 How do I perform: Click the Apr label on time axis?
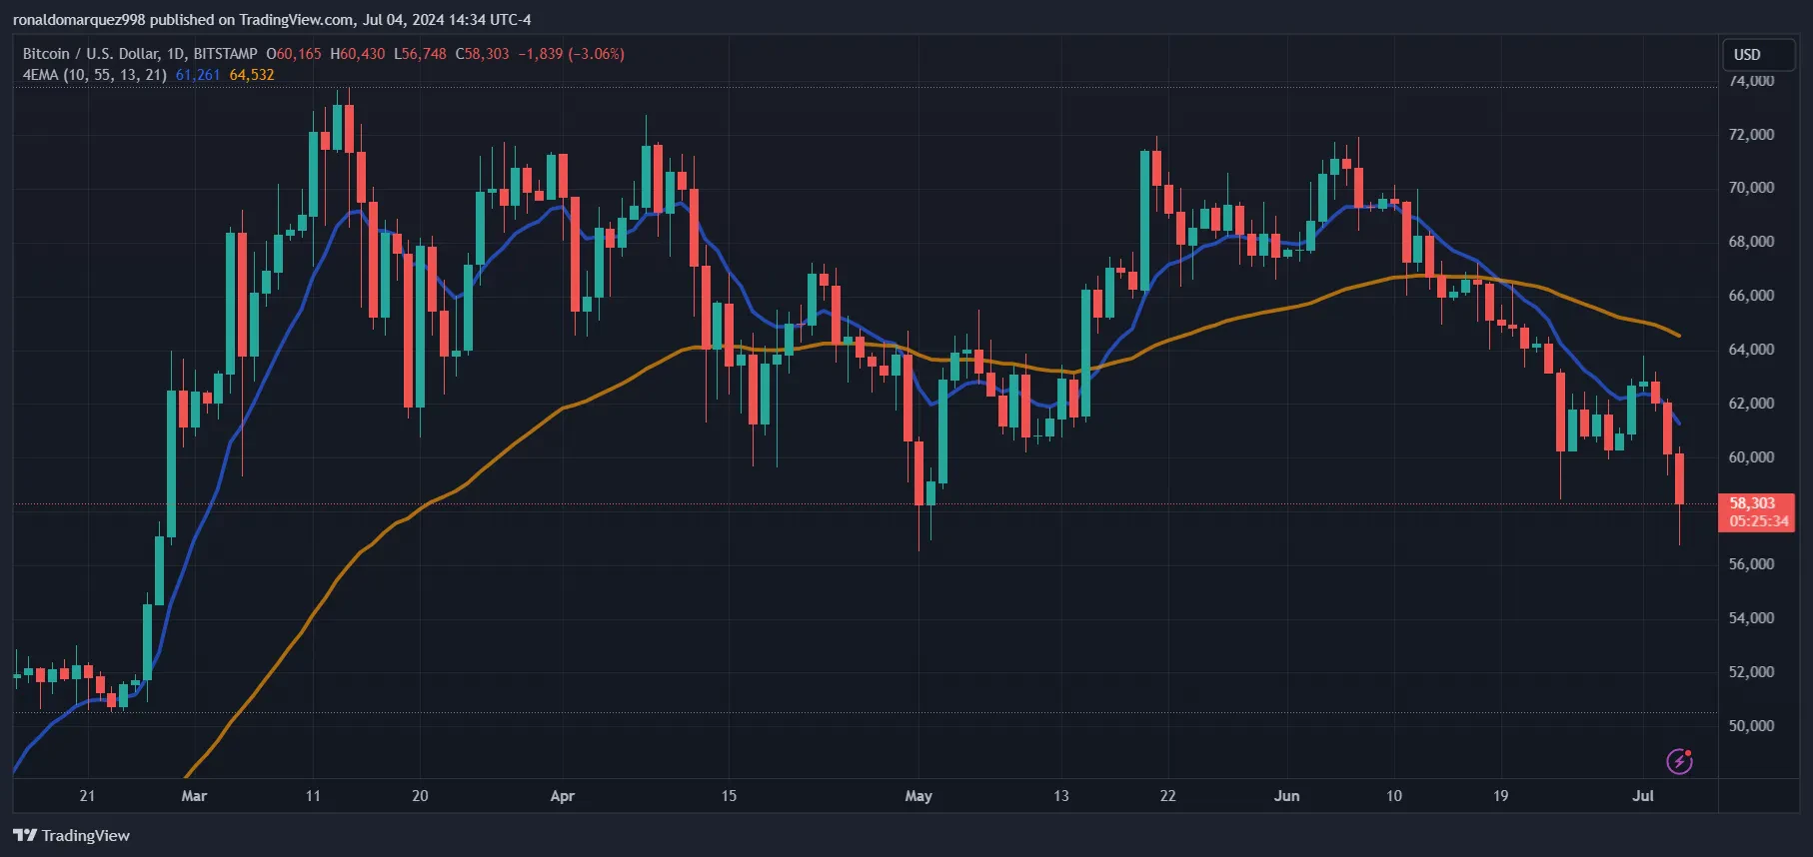[x=563, y=796]
